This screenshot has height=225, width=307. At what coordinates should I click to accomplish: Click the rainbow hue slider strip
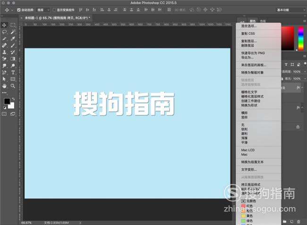pyautogui.click(x=301, y=38)
